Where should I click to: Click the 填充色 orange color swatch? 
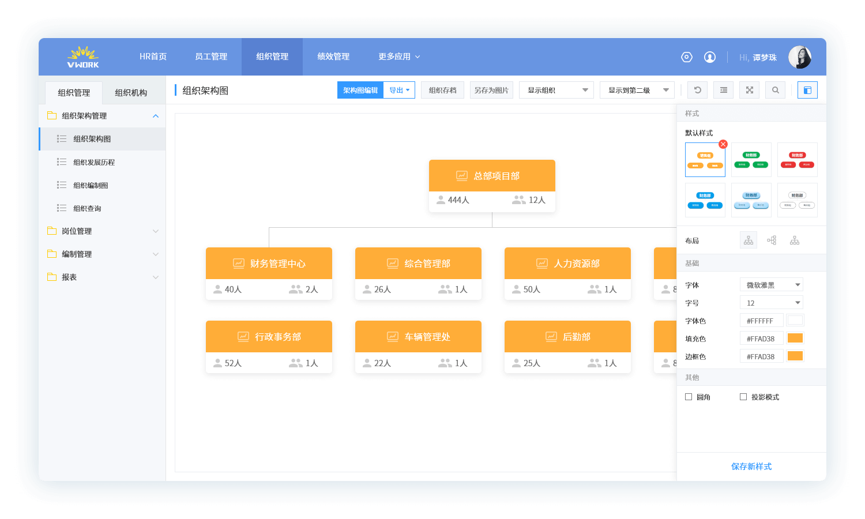pyautogui.click(x=795, y=339)
